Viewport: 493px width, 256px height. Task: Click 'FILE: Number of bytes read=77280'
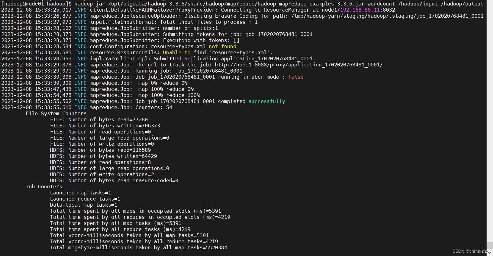[99, 119]
